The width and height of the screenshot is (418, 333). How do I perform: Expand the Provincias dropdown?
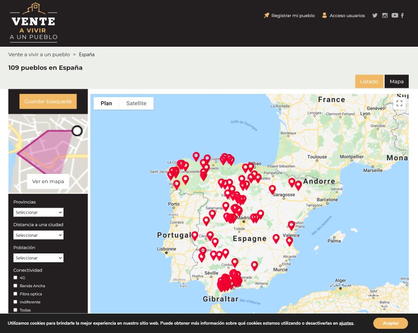38,212
